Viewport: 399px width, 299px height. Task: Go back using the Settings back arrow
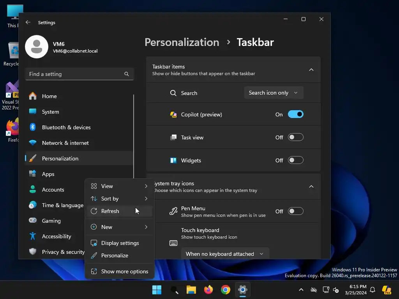coord(28,22)
